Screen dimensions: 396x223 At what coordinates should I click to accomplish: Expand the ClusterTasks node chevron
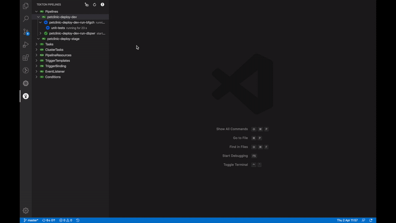36,50
